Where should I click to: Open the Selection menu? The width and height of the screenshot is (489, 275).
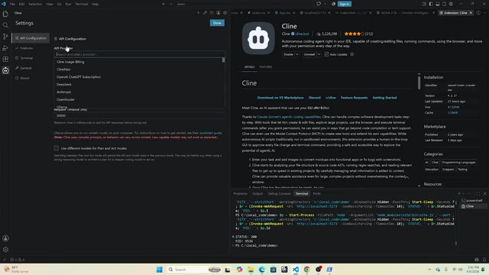[x=35, y=4]
